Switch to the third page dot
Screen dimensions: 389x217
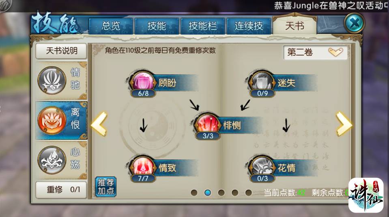(x=221, y=192)
